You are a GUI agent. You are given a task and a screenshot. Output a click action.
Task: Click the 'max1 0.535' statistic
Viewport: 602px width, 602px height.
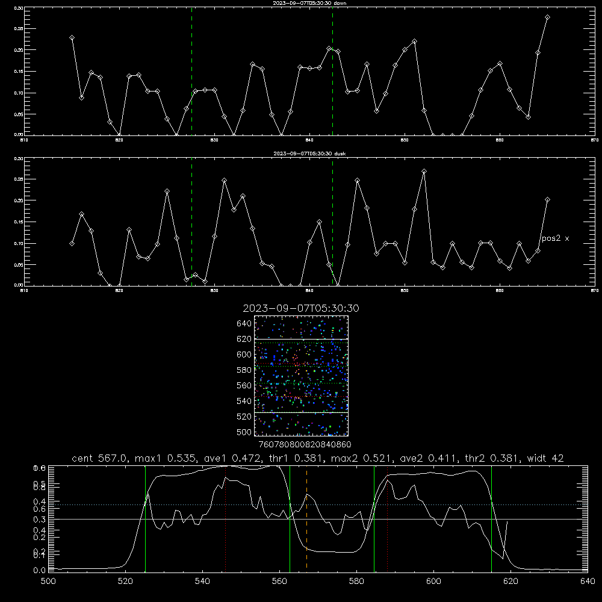click(166, 458)
